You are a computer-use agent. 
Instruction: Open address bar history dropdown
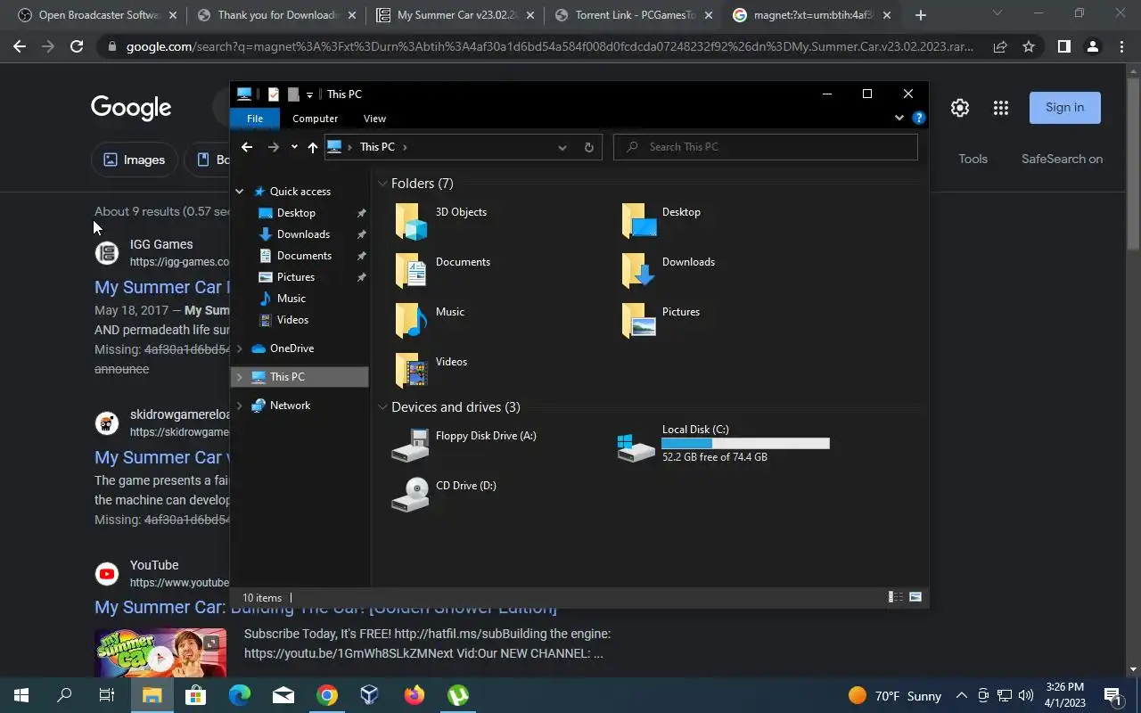(x=562, y=147)
